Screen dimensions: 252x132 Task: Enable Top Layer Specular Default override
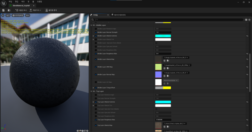point(96,113)
